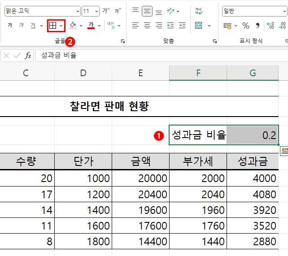Select cell with value 1600

click(83, 226)
